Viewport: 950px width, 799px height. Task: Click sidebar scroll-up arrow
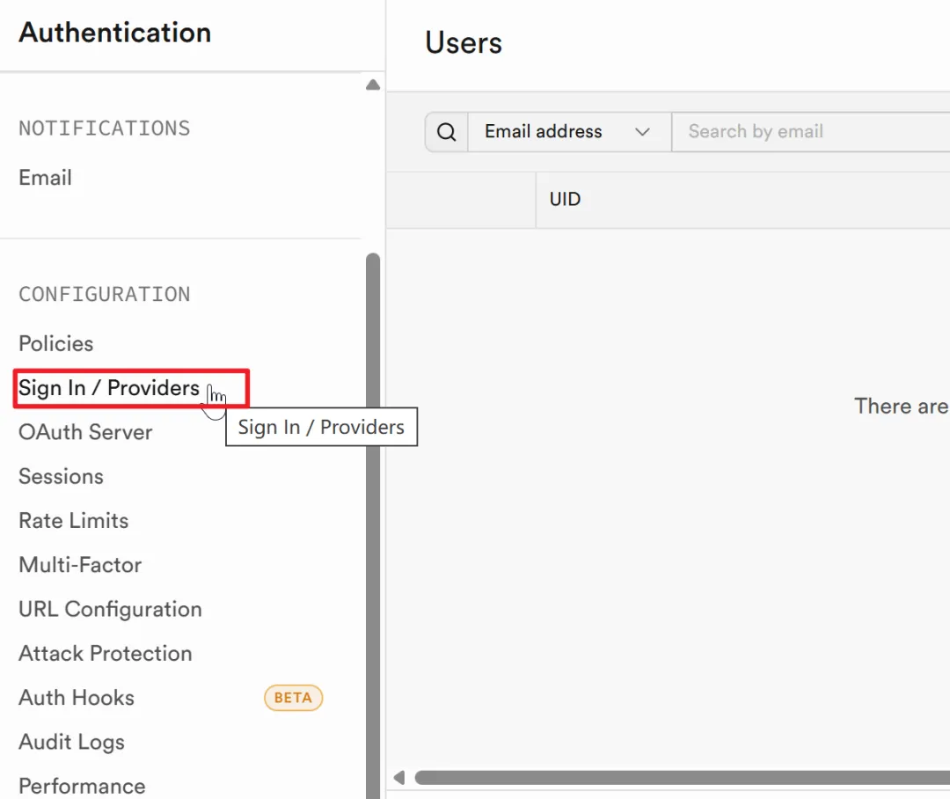(373, 85)
